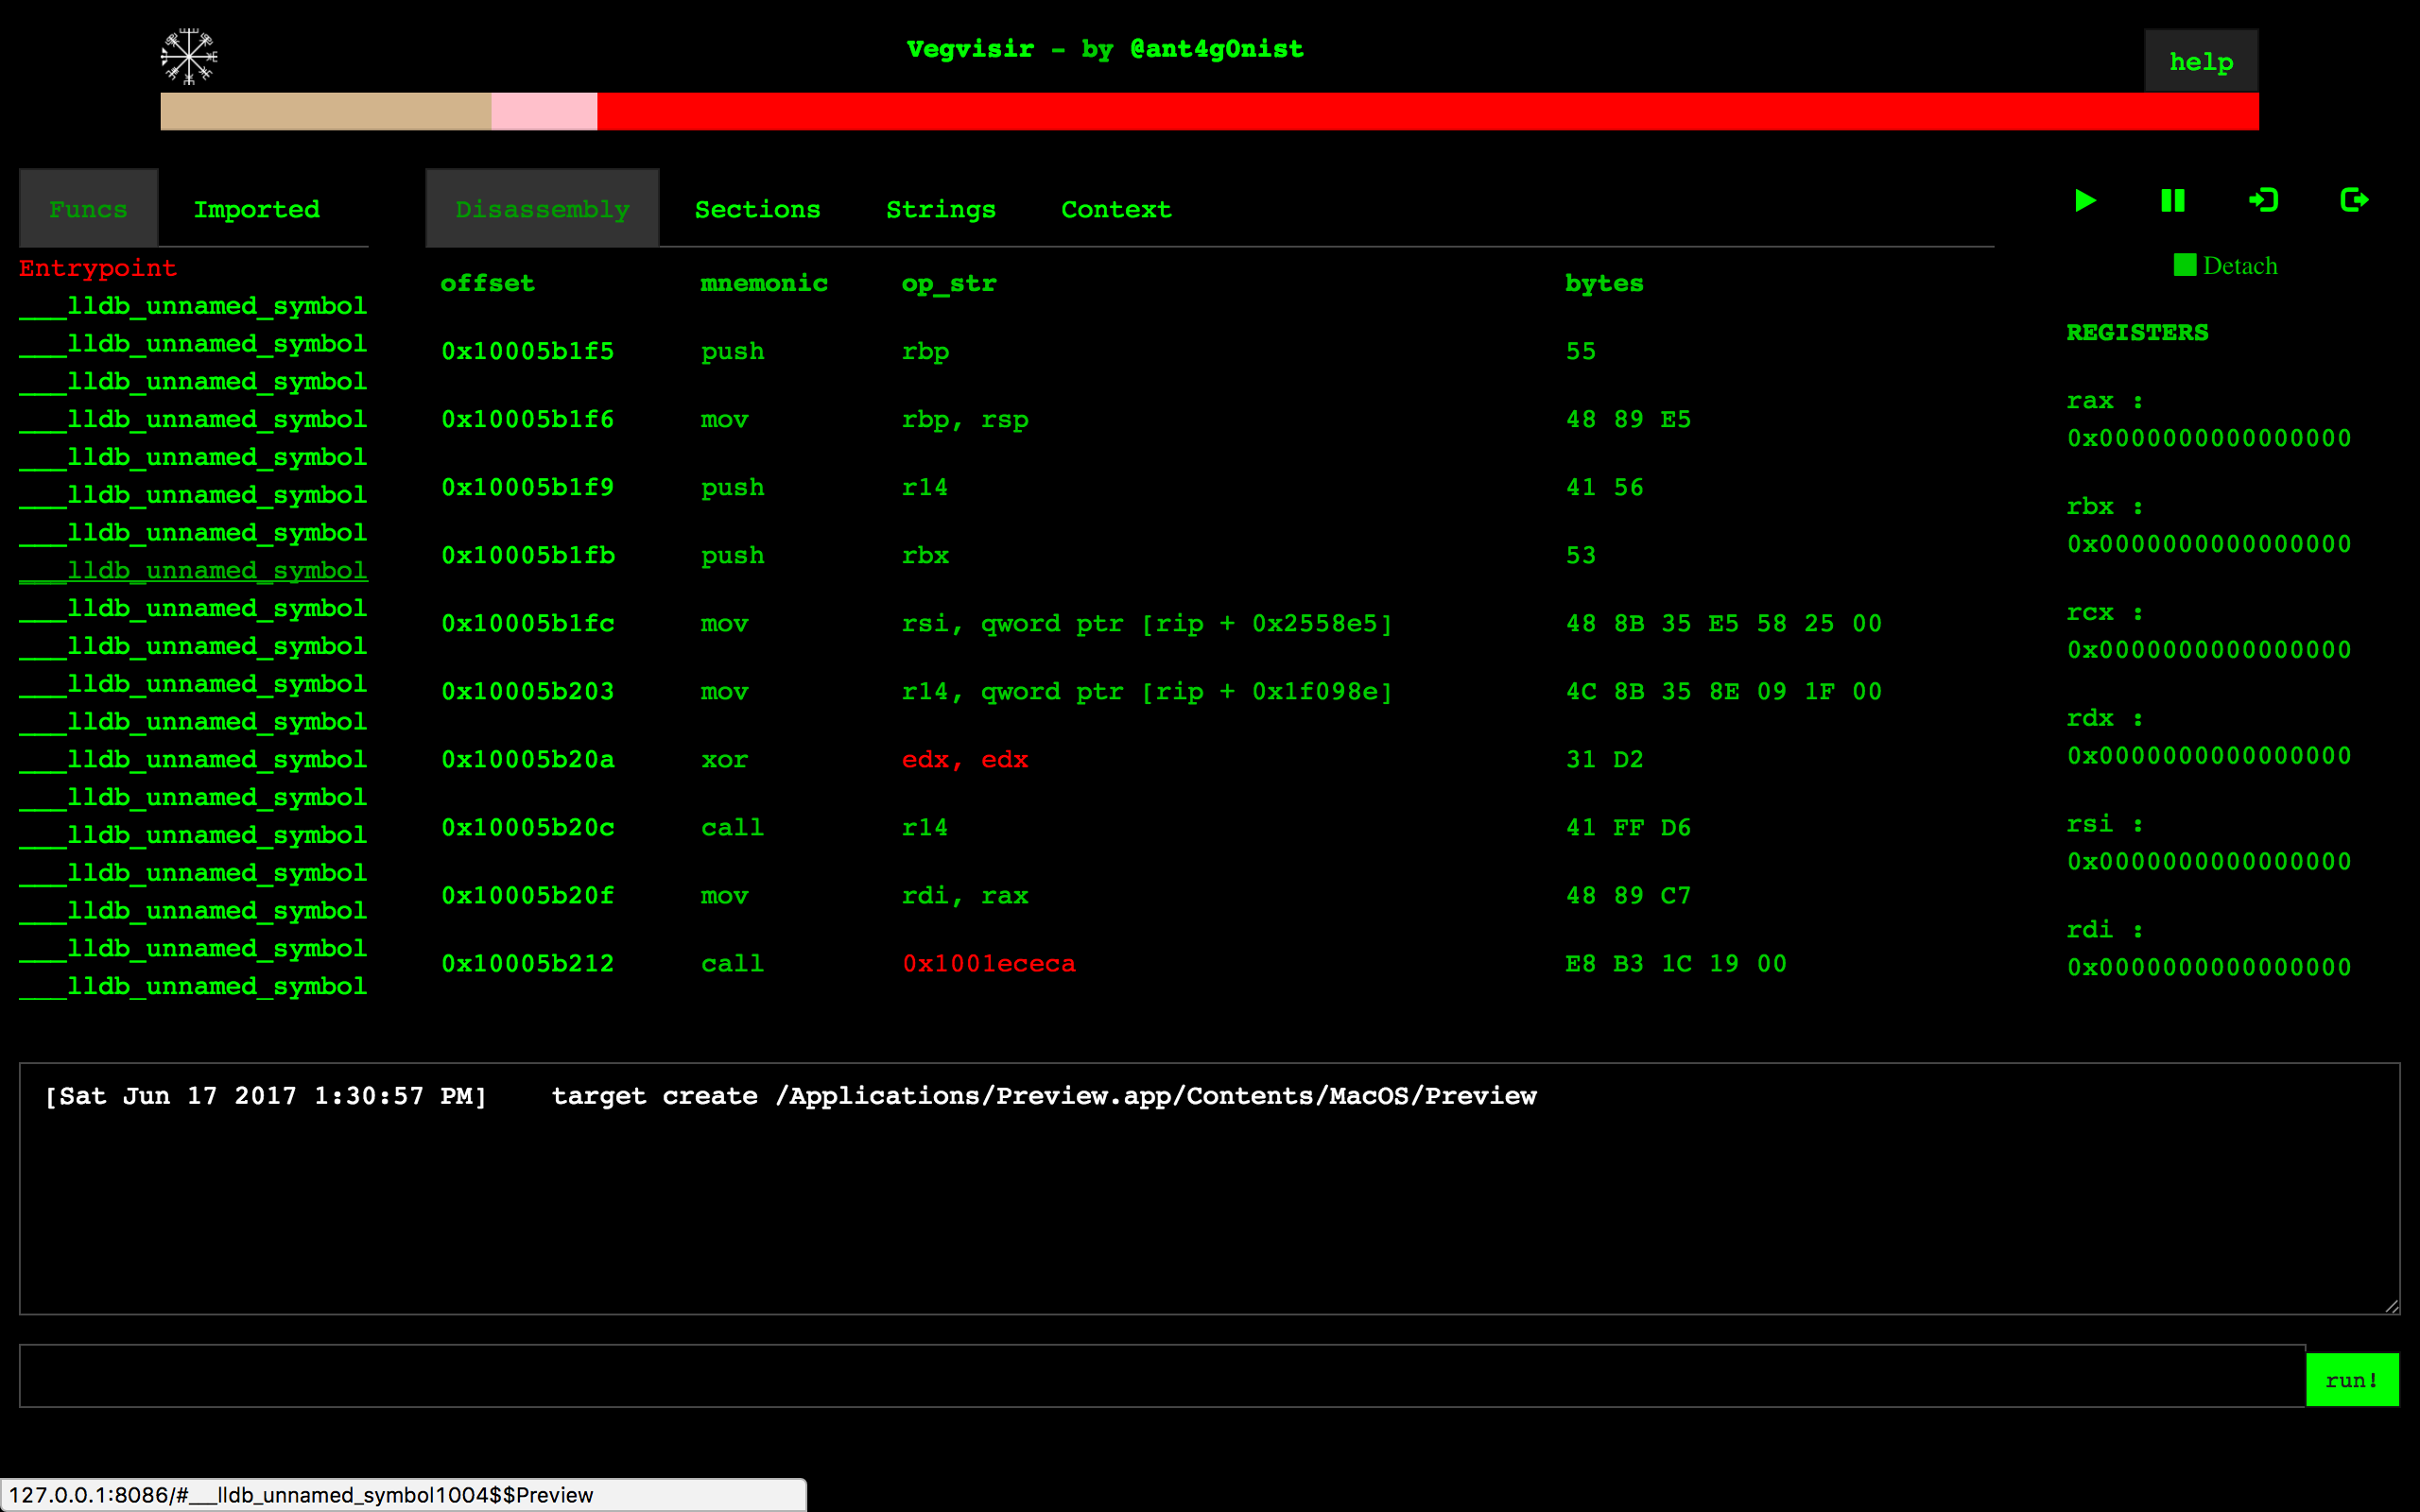This screenshot has height=1512, width=2420.
Task: Click offset 0x10005b1f6
Action: click(528, 419)
